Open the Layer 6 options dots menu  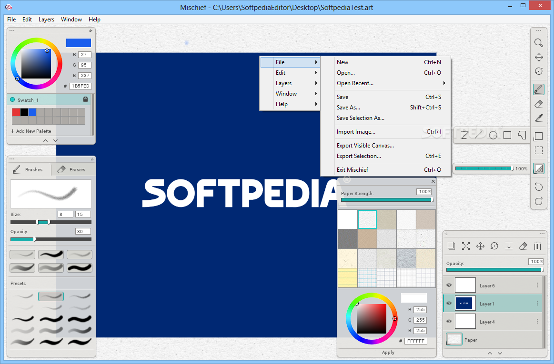[537, 285]
